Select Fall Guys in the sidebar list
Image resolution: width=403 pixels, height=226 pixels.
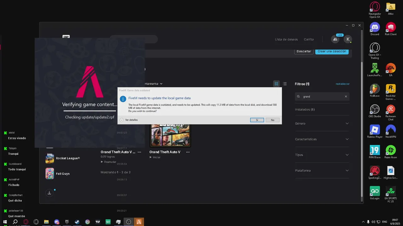58,174
